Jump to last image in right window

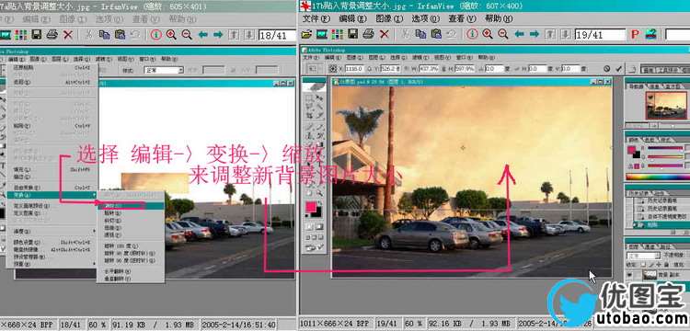pos(565,34)
